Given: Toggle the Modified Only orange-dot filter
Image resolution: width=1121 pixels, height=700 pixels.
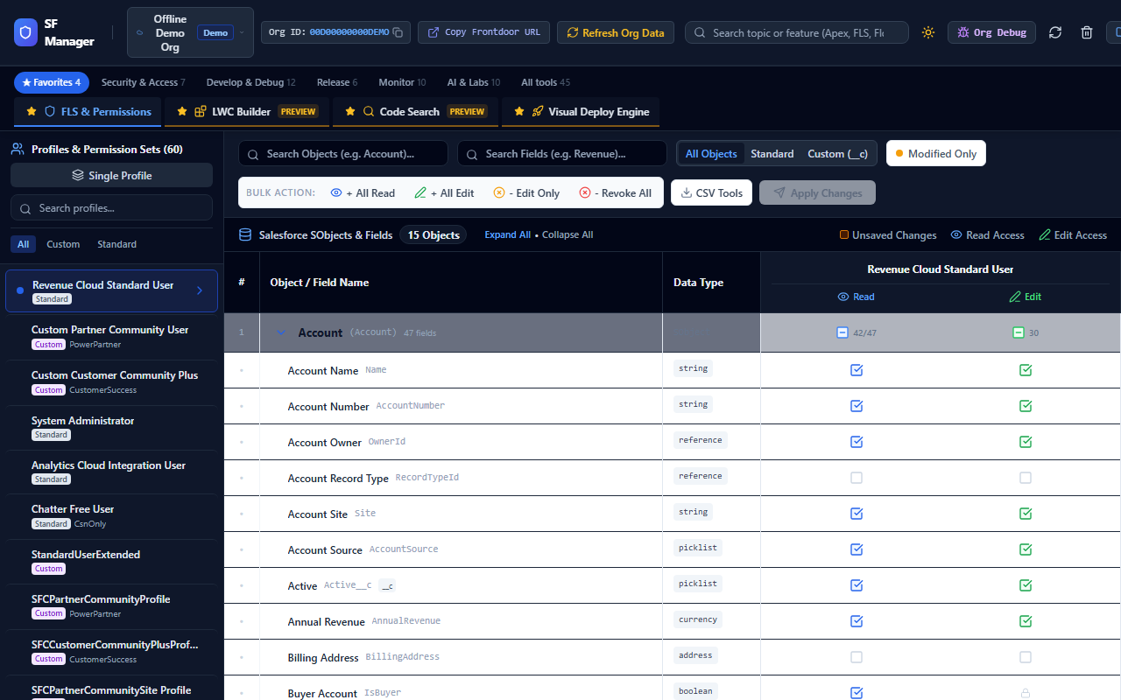Looking at the screenshot, I should pyautogui.click(x=935, y=153).
